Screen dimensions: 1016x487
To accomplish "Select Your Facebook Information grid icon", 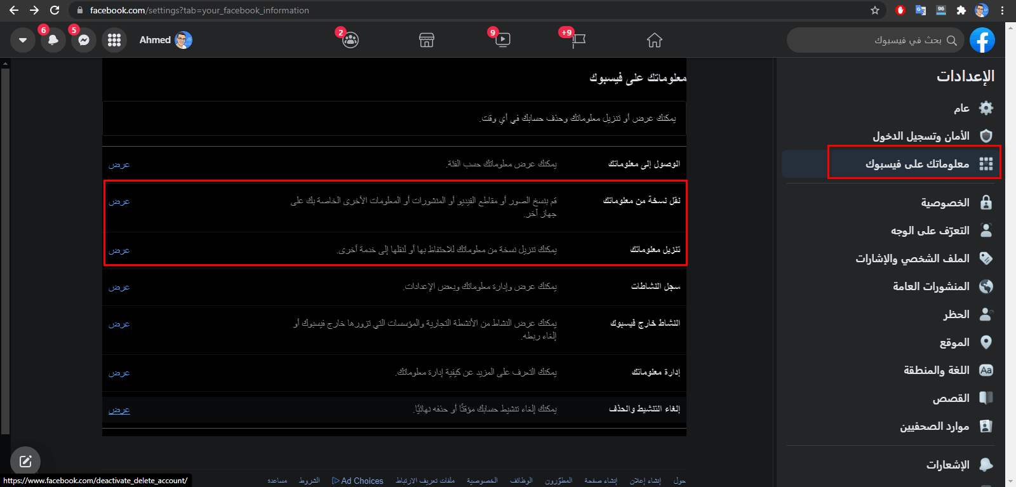I will 986,164.
